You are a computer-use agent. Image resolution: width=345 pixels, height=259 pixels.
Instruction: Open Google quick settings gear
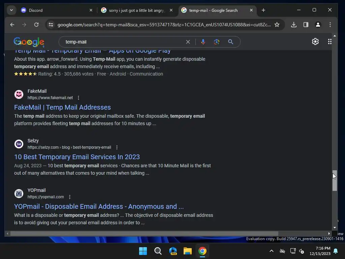pos(315,41)
